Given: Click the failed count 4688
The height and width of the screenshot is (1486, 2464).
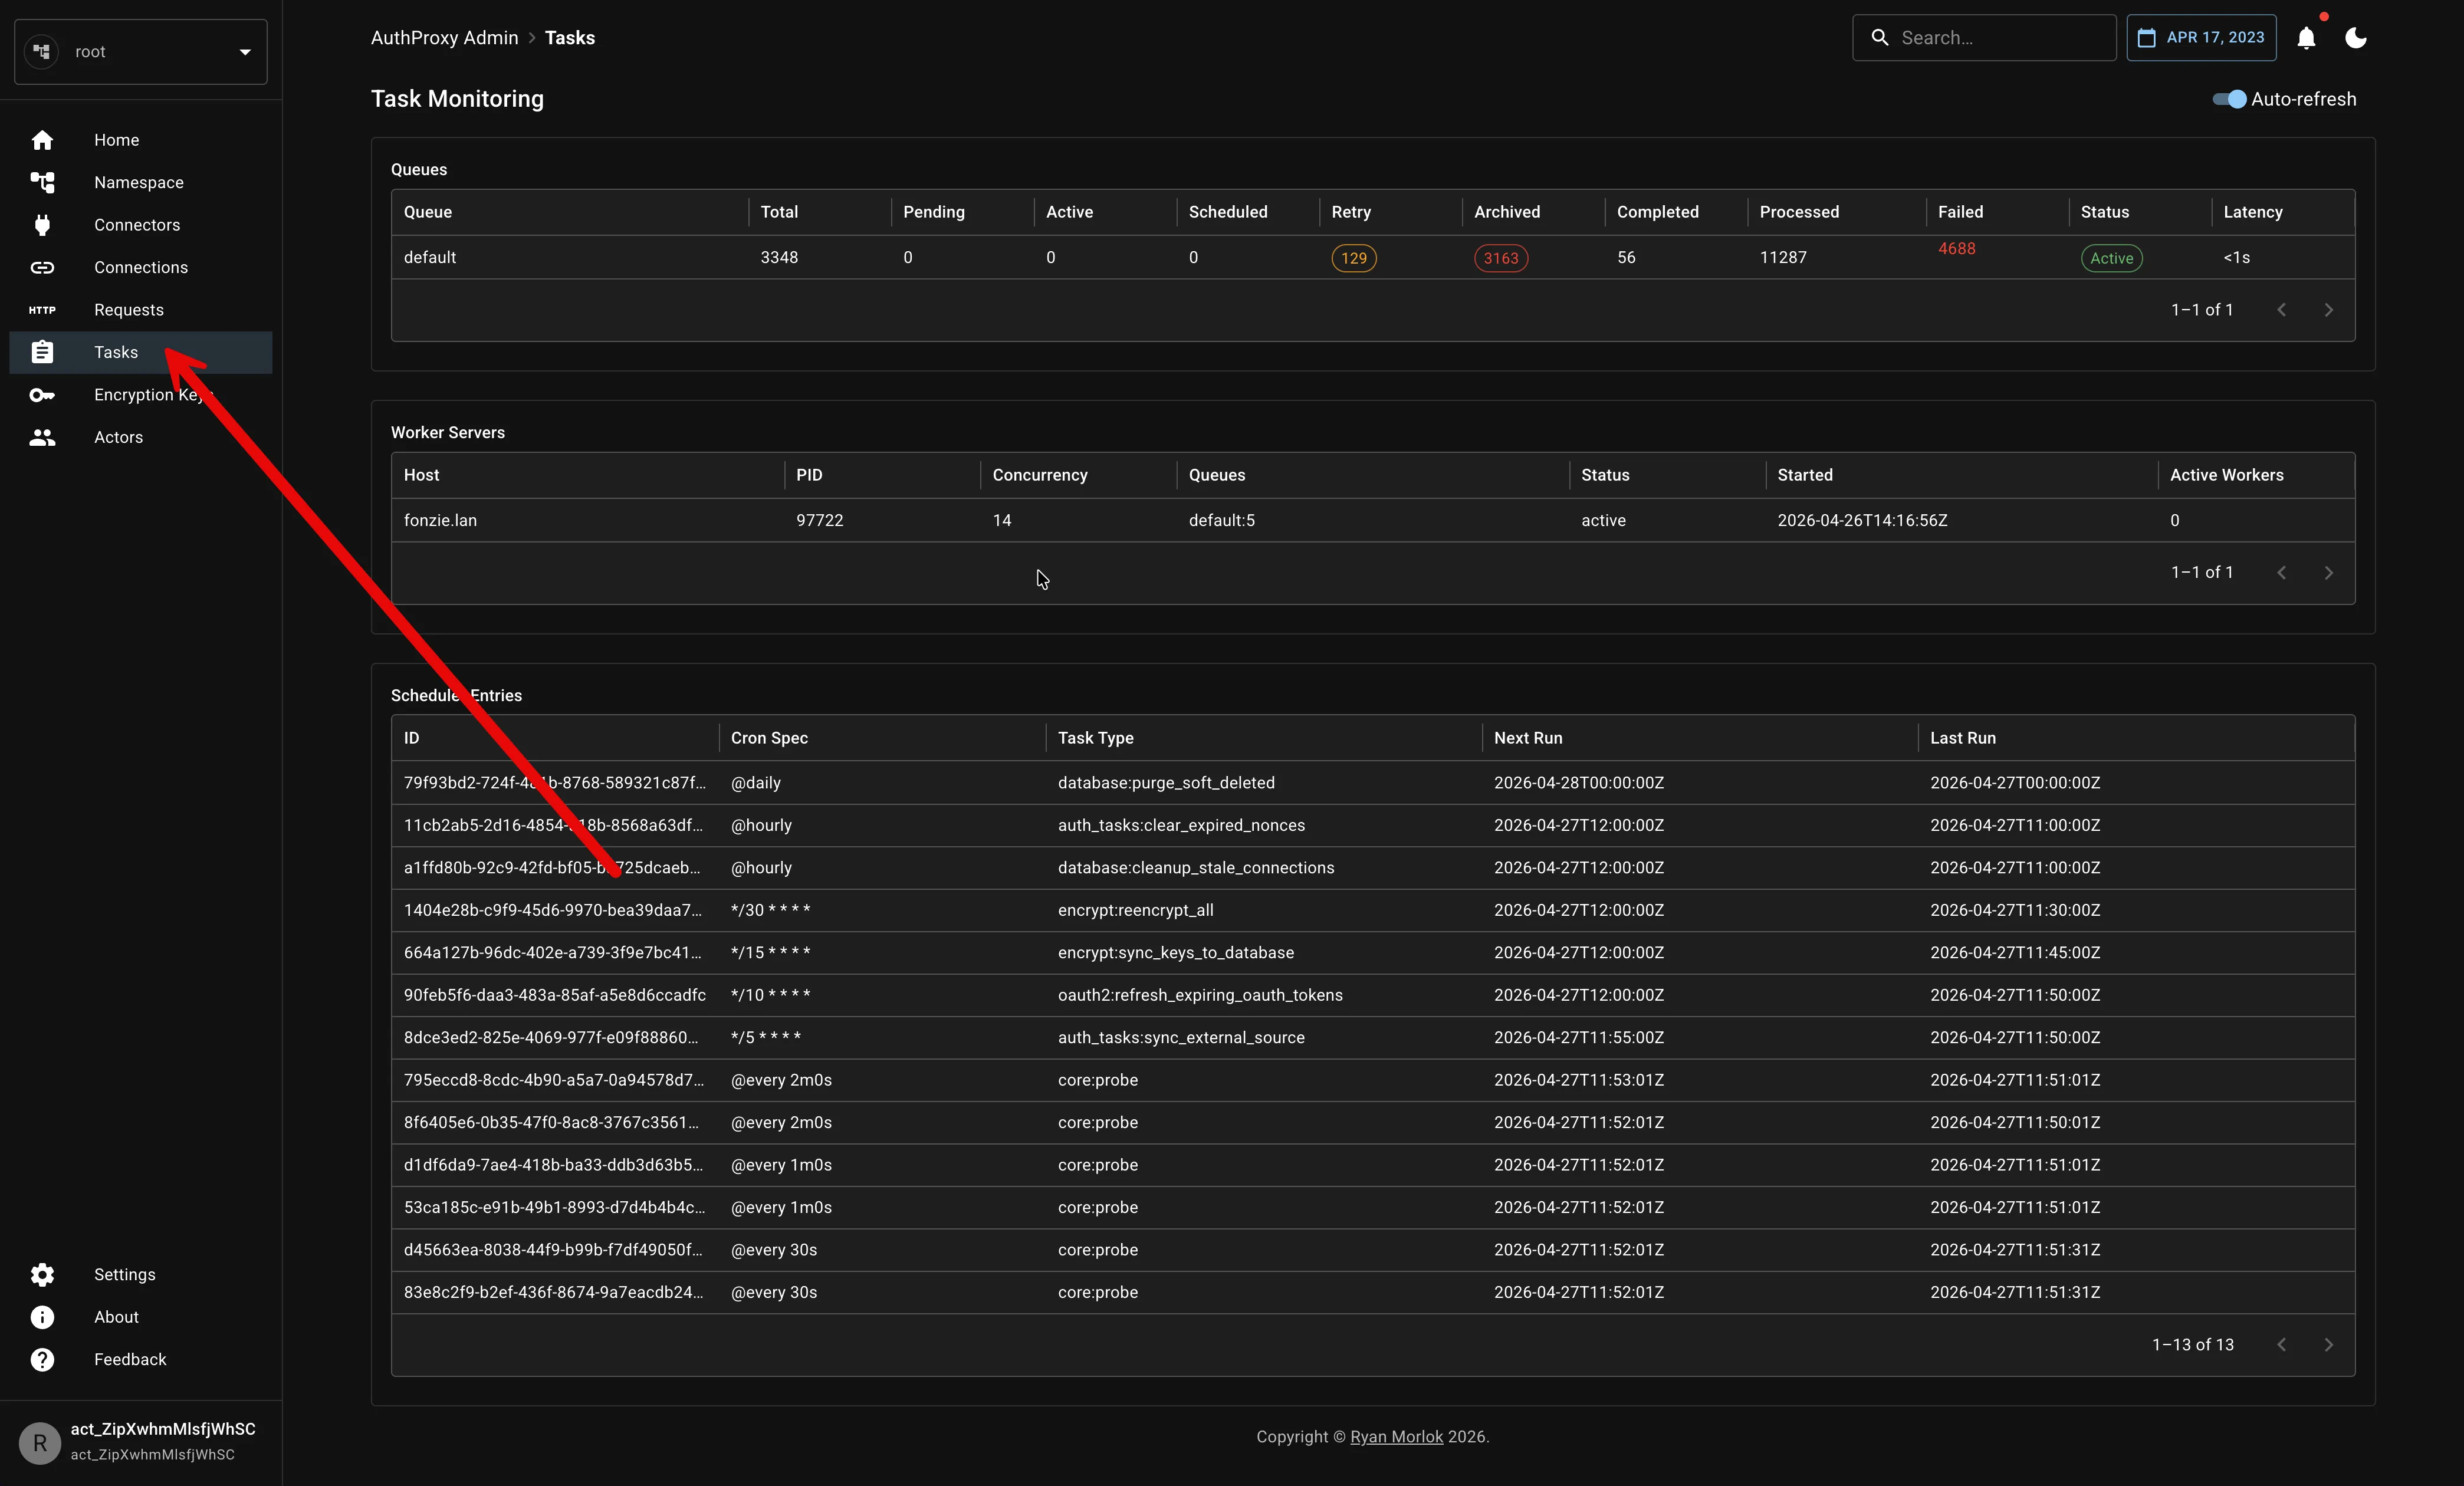Looking at the screenshot, I should tap(1956, 248).
